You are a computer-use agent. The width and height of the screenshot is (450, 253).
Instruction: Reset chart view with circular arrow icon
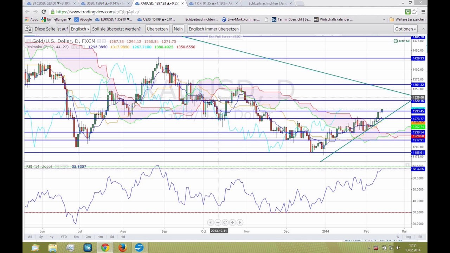coord(225,222)
